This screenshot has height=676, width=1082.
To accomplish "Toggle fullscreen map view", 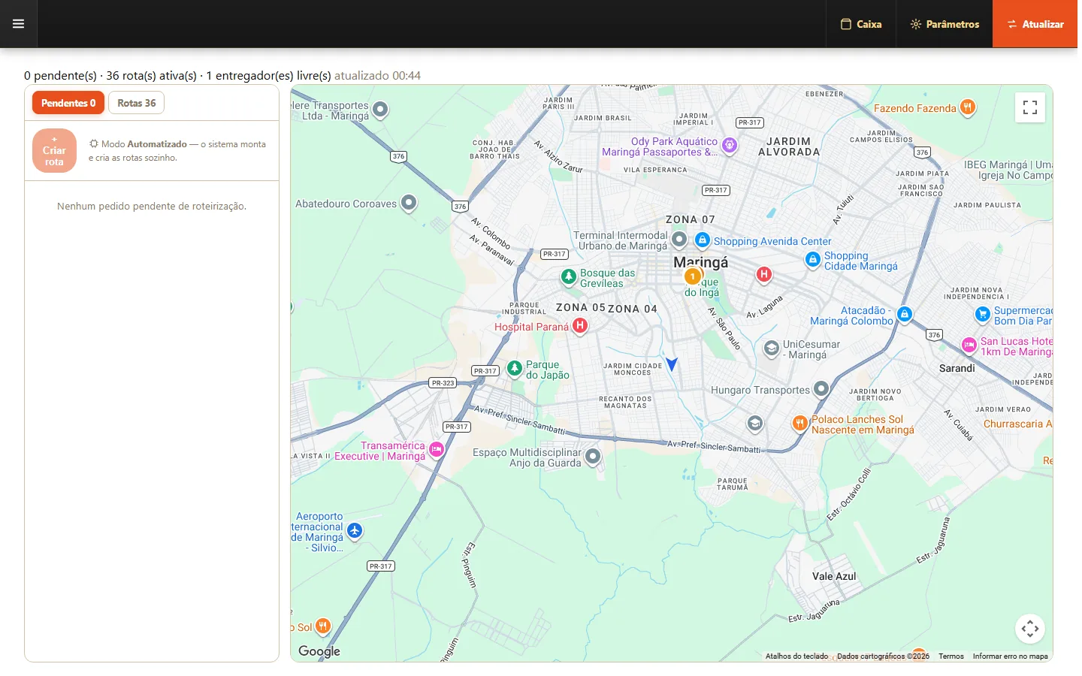I will [1030, 107].
